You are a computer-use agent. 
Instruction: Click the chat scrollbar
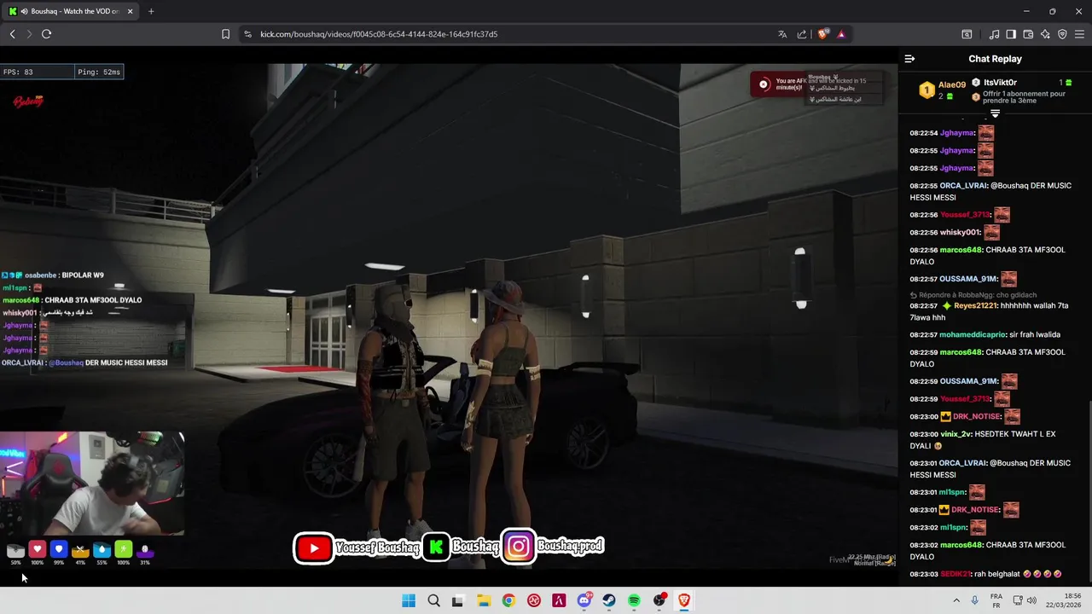pos(1088,490)
